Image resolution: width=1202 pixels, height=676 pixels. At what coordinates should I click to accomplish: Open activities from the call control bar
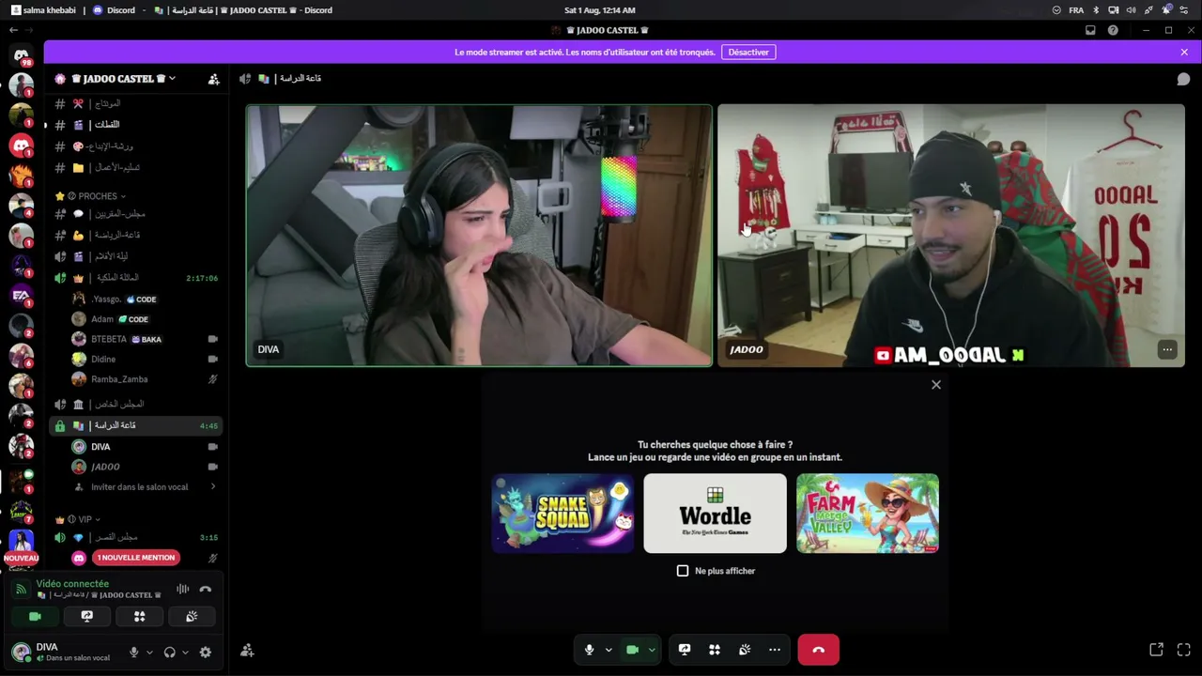pyautogui.click(x=715, y=650)
